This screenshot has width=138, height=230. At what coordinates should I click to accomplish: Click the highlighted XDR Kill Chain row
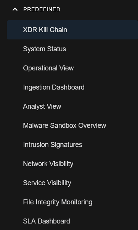click(72, 30)
